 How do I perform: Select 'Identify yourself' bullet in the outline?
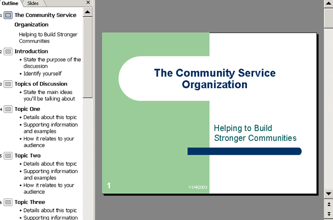point(42,74)
